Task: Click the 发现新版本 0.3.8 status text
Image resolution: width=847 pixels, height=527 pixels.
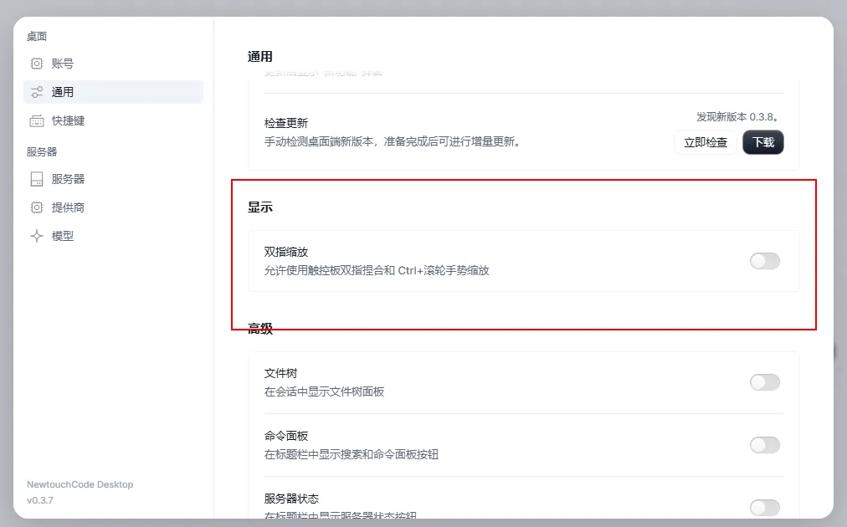Action: (737, 117)
